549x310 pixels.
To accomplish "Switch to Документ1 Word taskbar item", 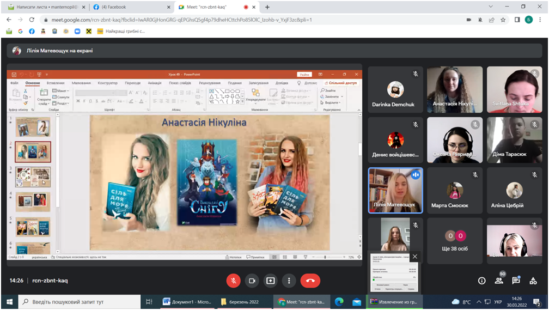I will point(187,302).
